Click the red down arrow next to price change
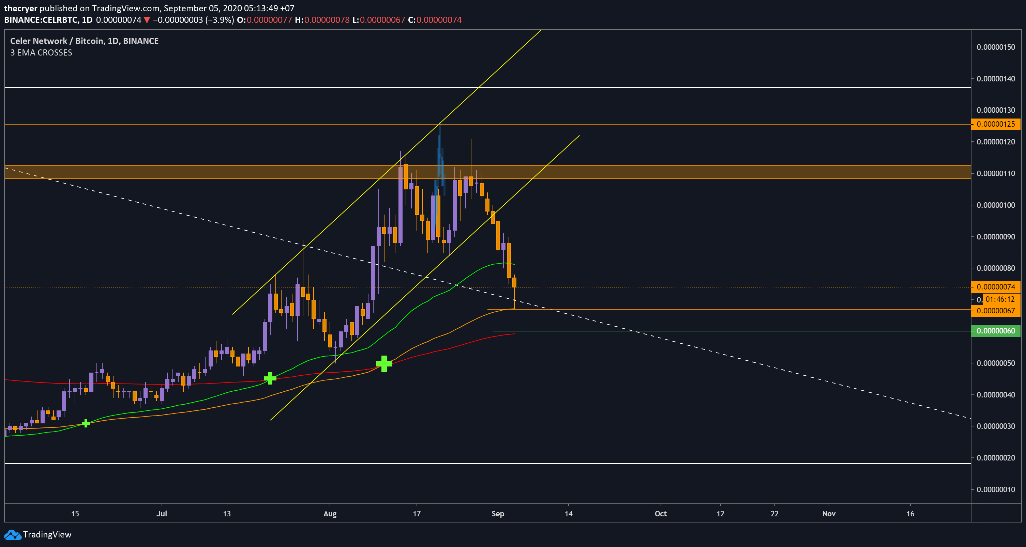The image size is (1026, 547). click(147, 20)
